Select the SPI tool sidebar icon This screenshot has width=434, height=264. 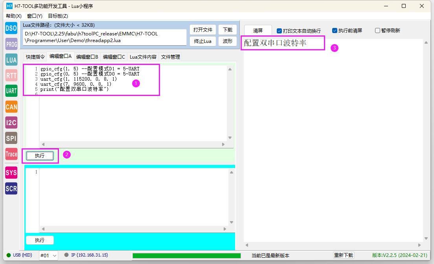11,138
